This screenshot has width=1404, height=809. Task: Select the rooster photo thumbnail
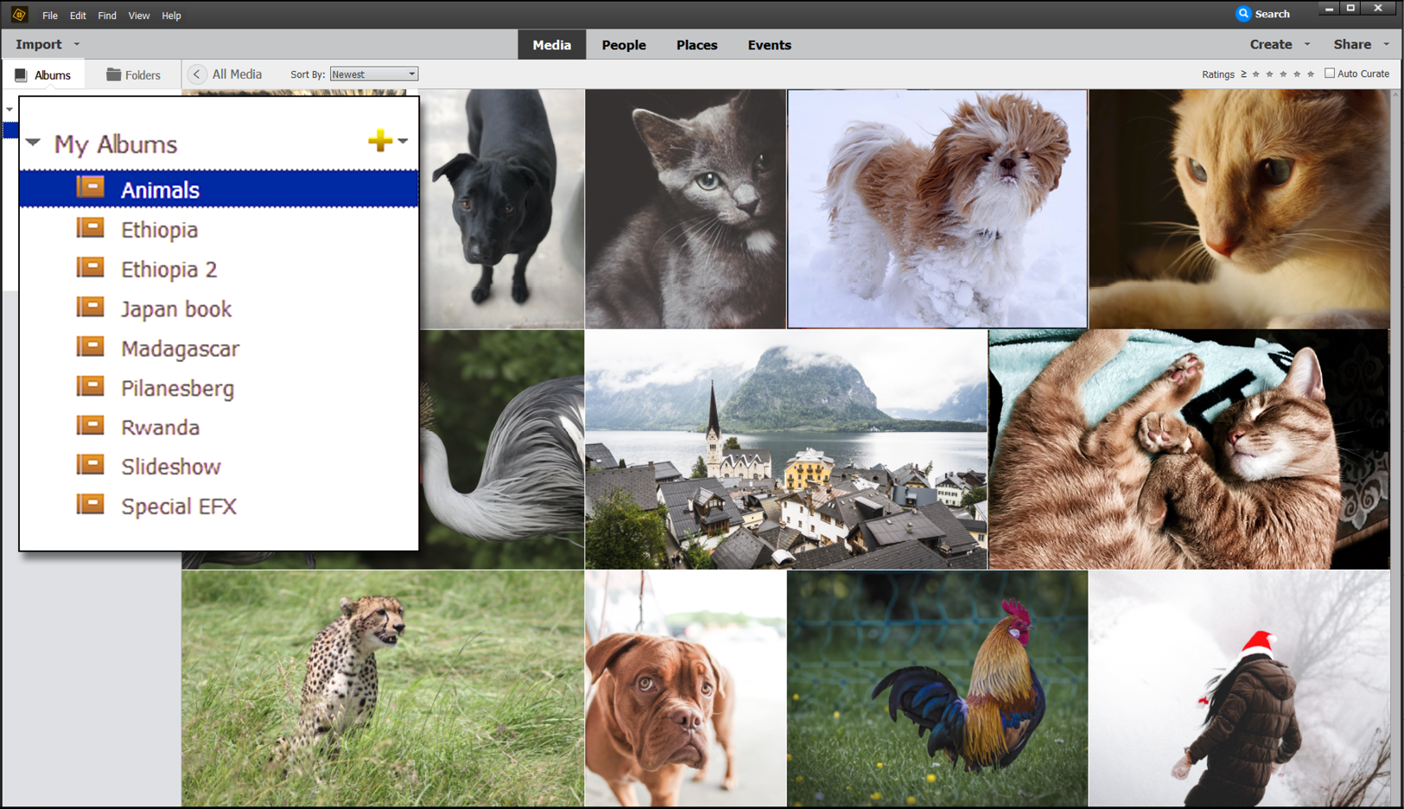(937, 689)
